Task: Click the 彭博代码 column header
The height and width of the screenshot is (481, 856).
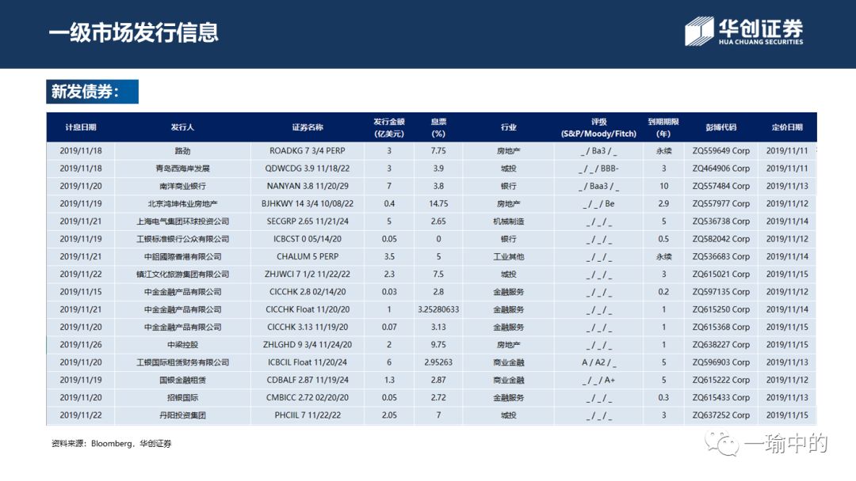Action: 721,127
